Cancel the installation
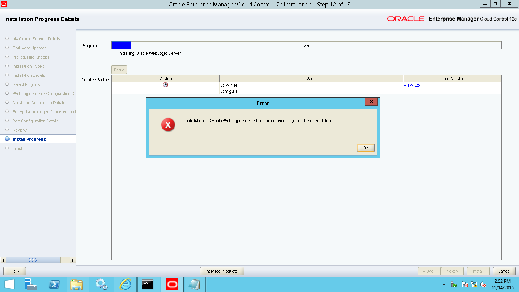This screenshot has width=519, height=292. tap(504, 271)
